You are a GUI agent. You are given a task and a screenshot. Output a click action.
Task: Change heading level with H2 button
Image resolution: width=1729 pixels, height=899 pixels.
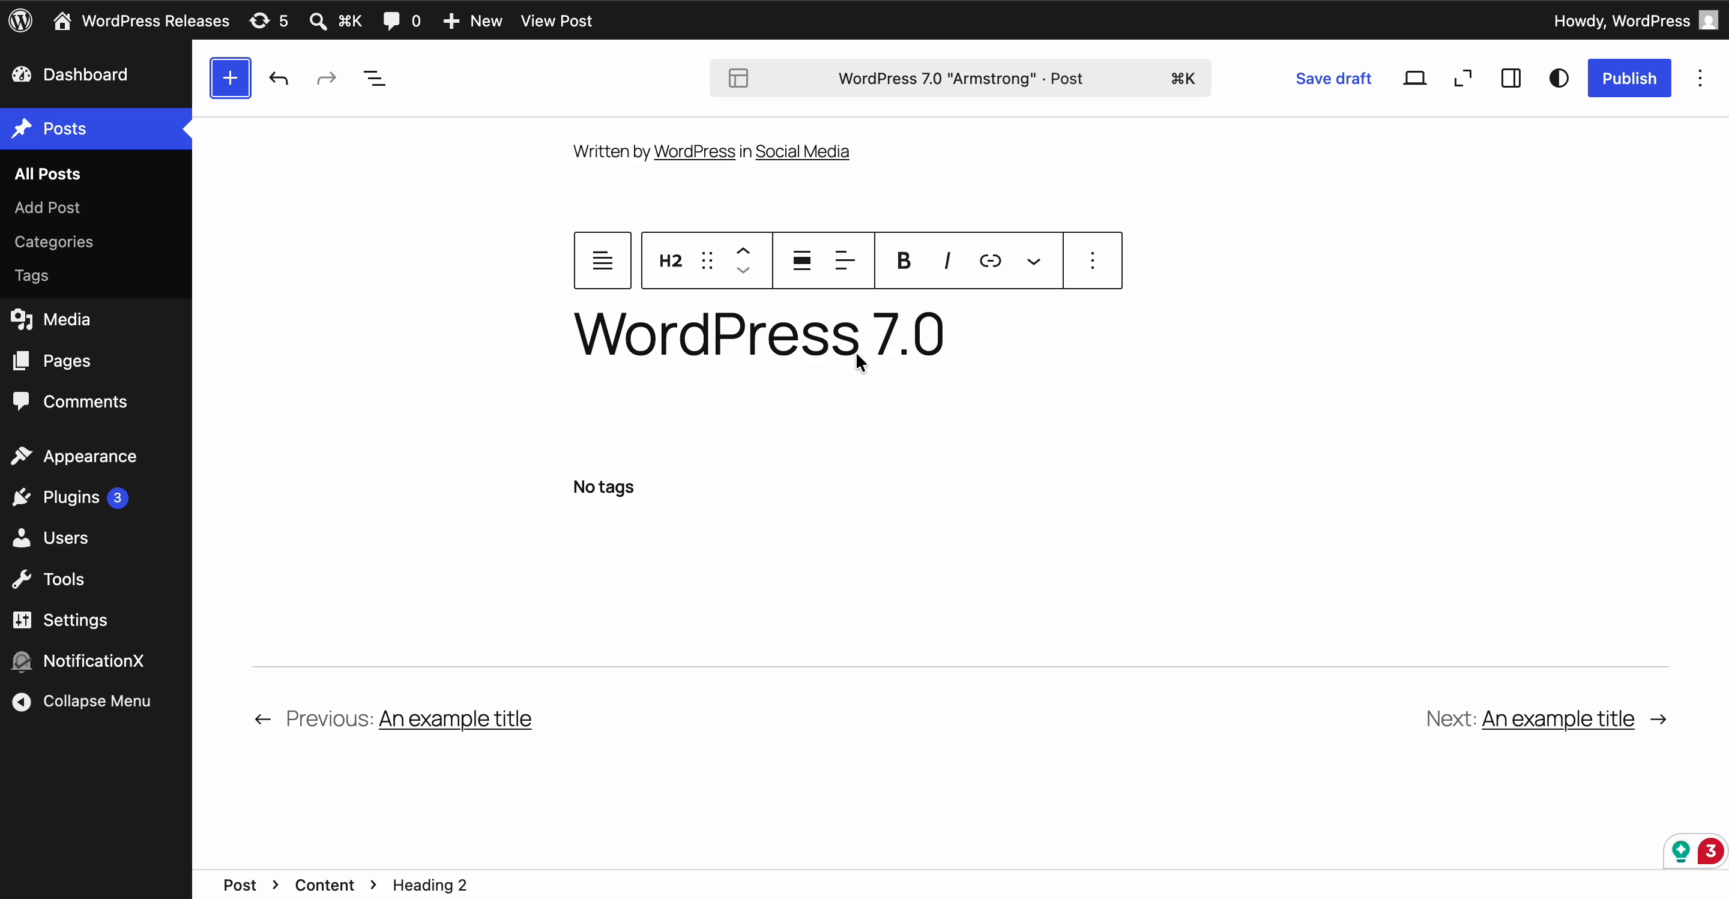(x=671, y=260)
